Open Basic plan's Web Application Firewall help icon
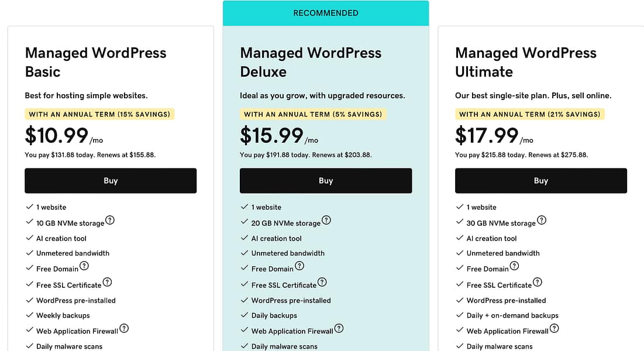644x351 pixels. tap(124, 328)
